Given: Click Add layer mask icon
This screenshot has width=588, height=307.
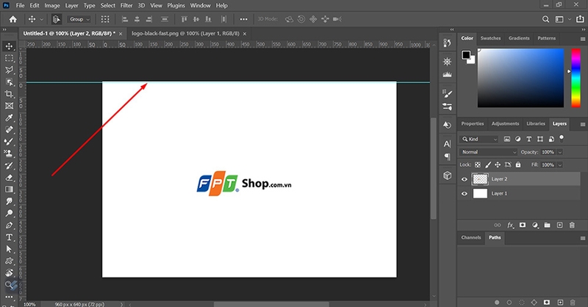Looking at the screenshot, I should point(523,225).
